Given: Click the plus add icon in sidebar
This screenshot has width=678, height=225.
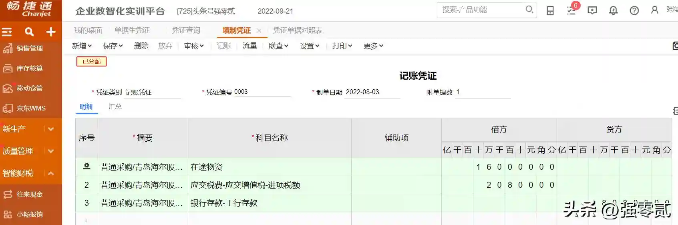Looking at the screenshot, I should (51, 32).
